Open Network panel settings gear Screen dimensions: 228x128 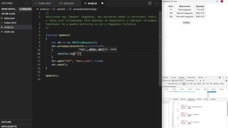click(226, 81)
